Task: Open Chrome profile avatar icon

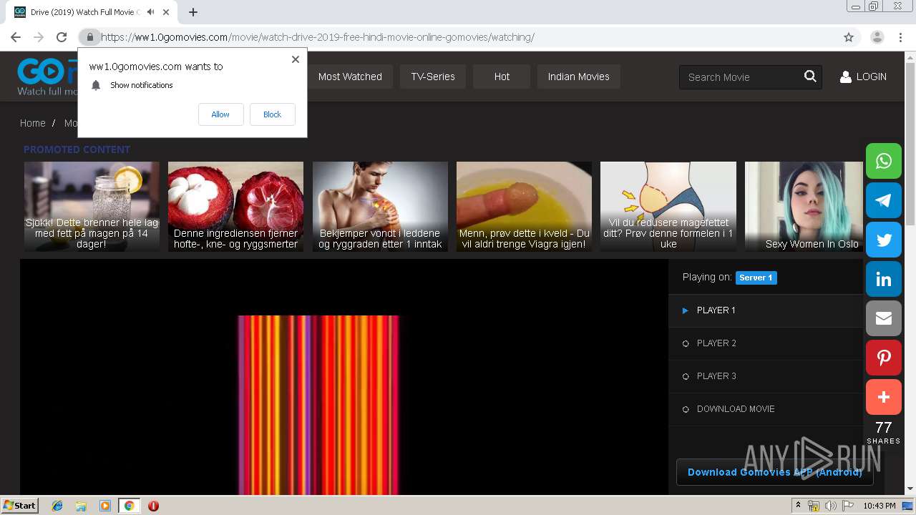Action: [x=877, y=37]
